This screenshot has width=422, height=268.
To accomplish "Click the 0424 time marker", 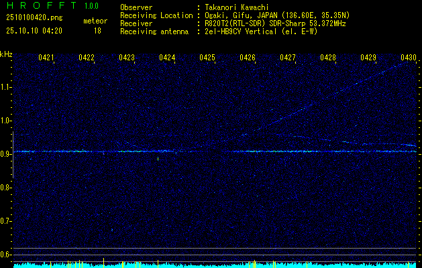I will [167, 58].
